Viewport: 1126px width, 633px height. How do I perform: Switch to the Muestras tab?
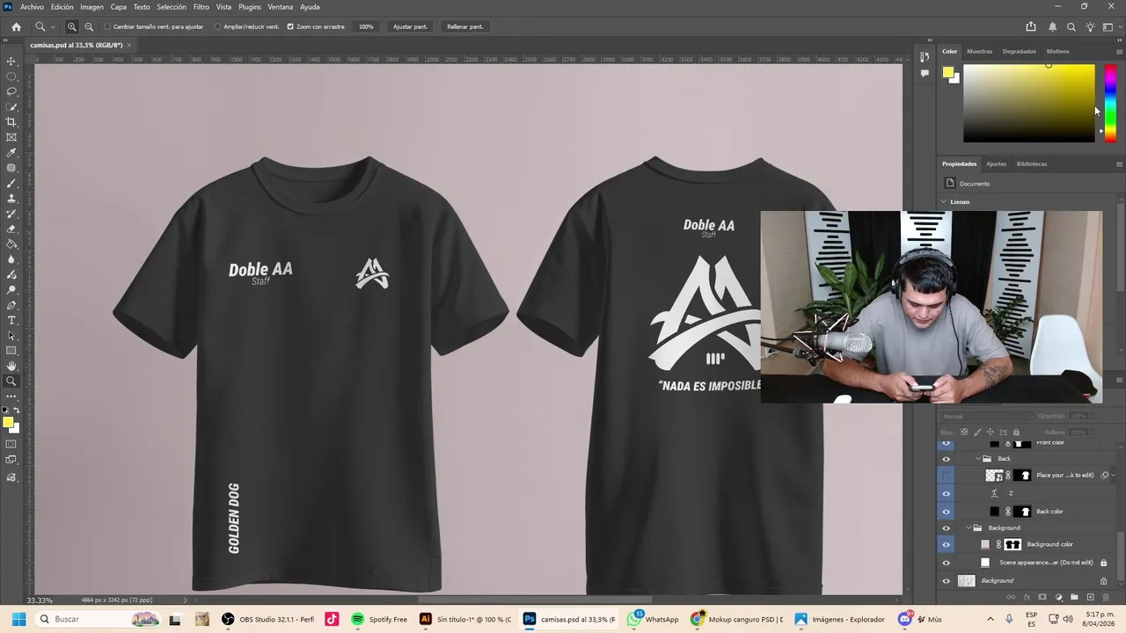(979, 51)
